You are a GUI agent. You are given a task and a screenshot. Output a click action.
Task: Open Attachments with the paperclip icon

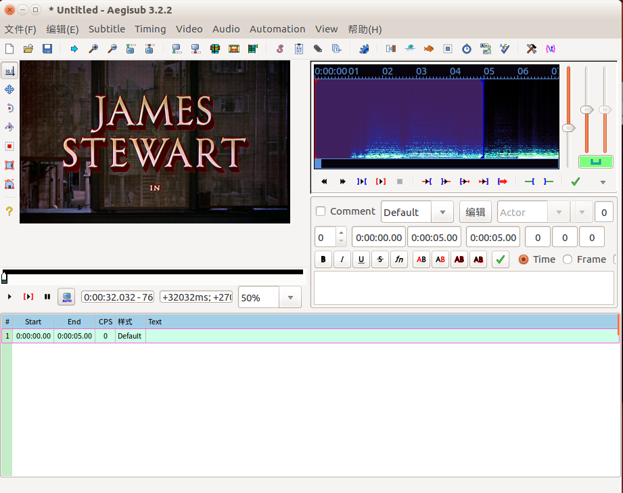click(317, 49)
